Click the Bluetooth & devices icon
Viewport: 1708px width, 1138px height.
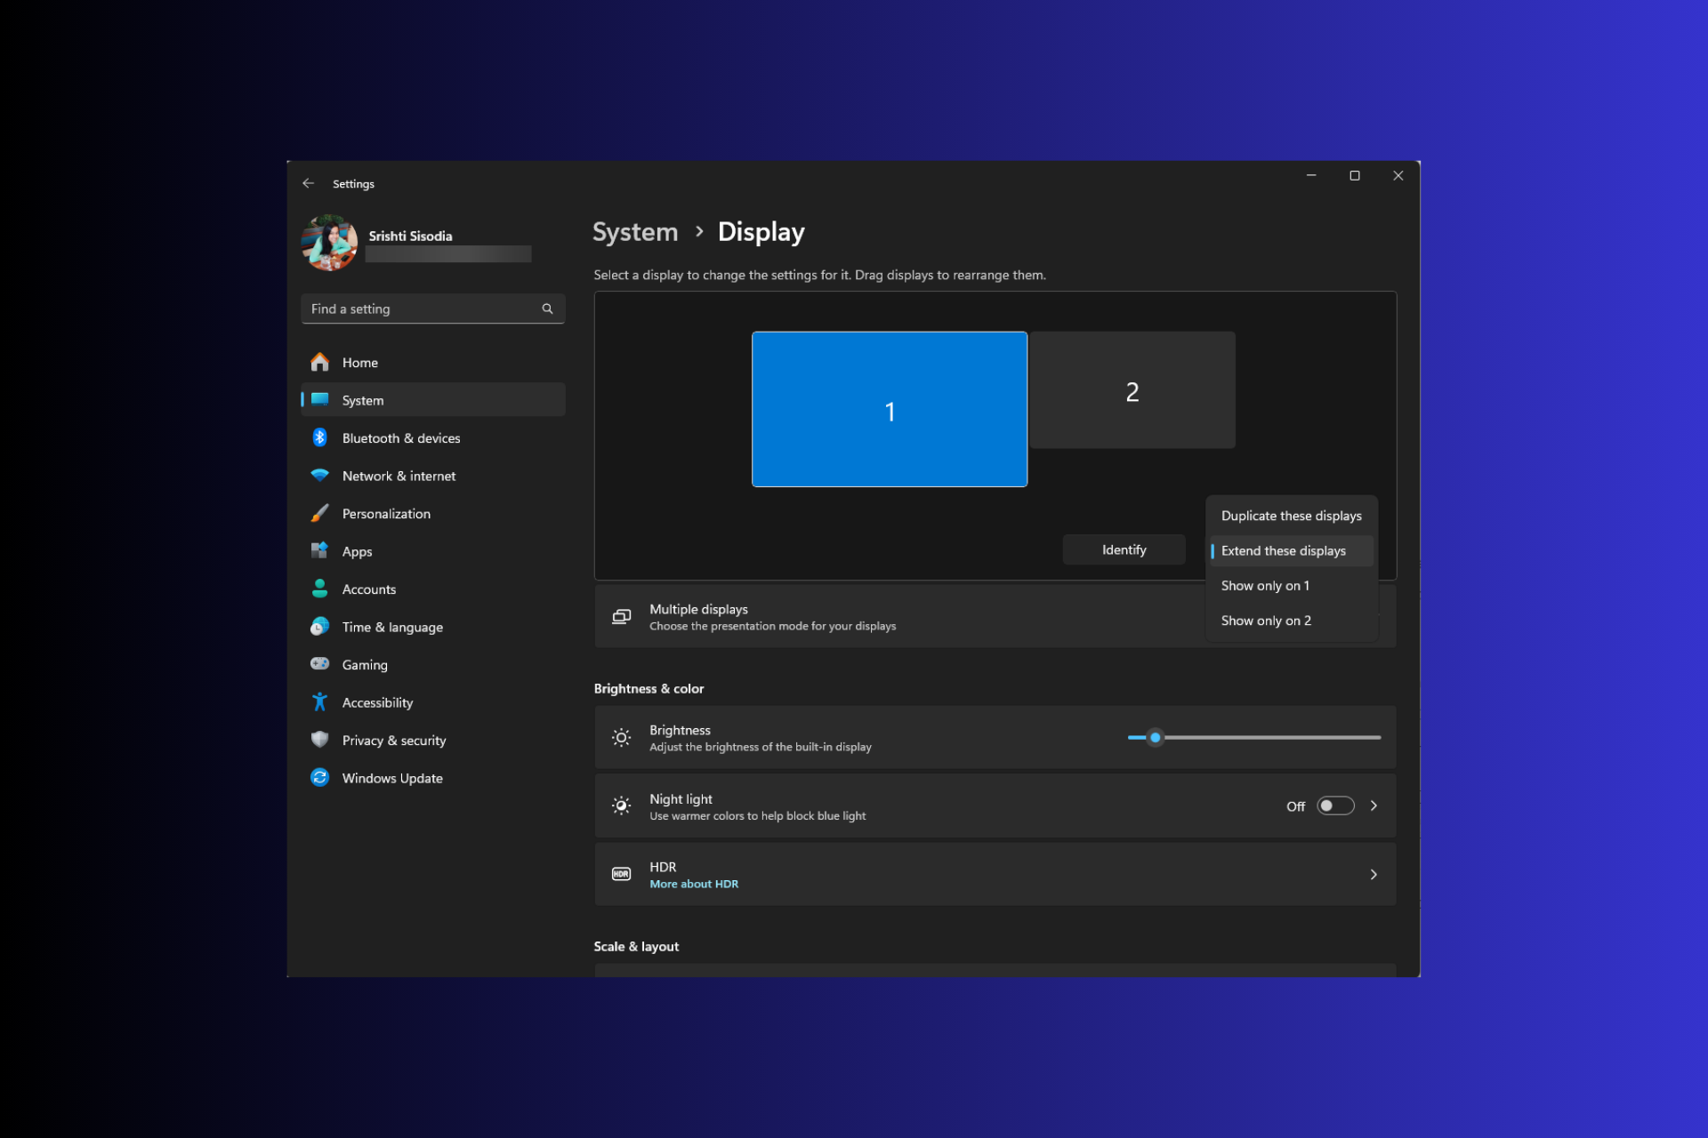click(x=319, y=437)
